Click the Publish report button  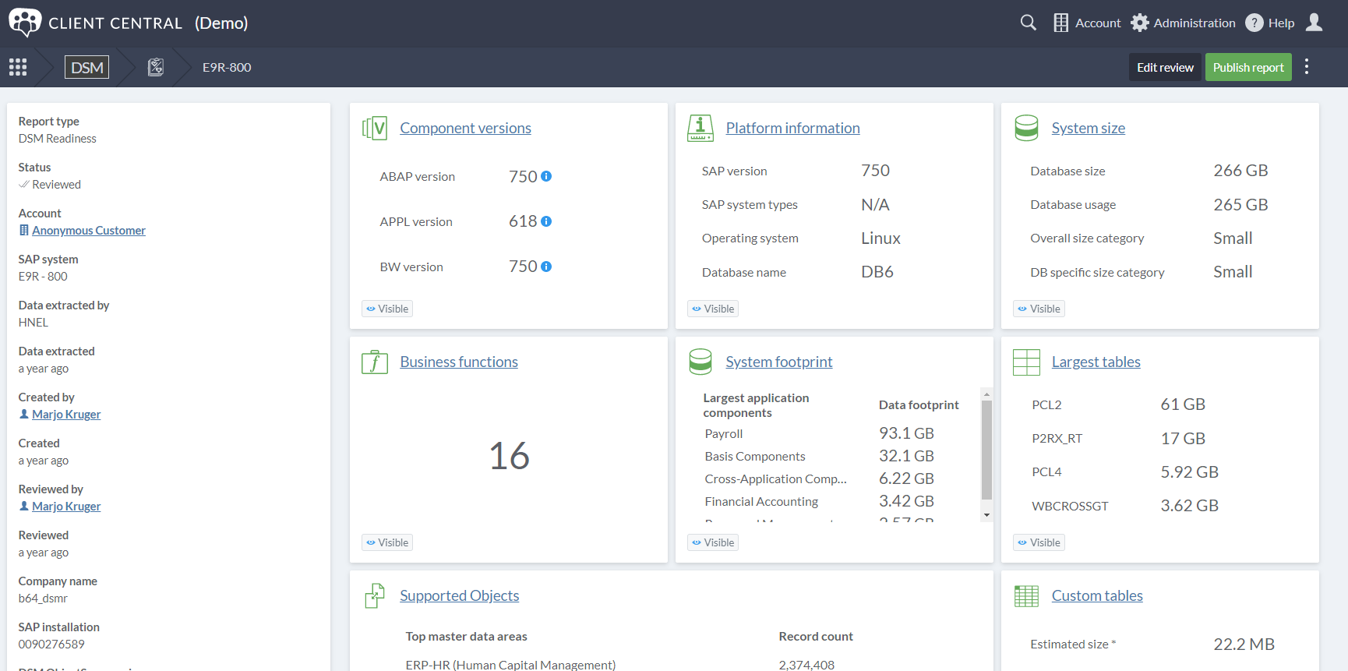pos(1247,67)
